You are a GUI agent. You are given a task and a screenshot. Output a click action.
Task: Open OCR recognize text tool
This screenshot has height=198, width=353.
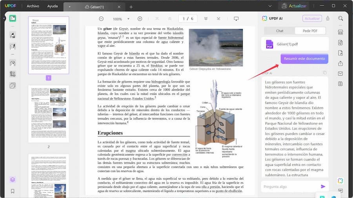pos(340,32)
